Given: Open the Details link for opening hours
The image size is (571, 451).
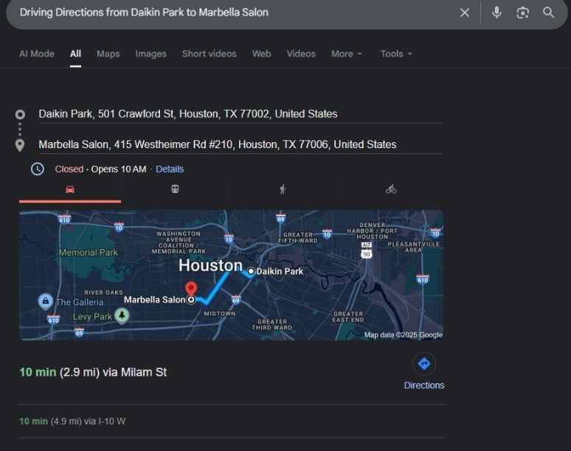Looking at the screenshot, I should click(x=170, y=169).
